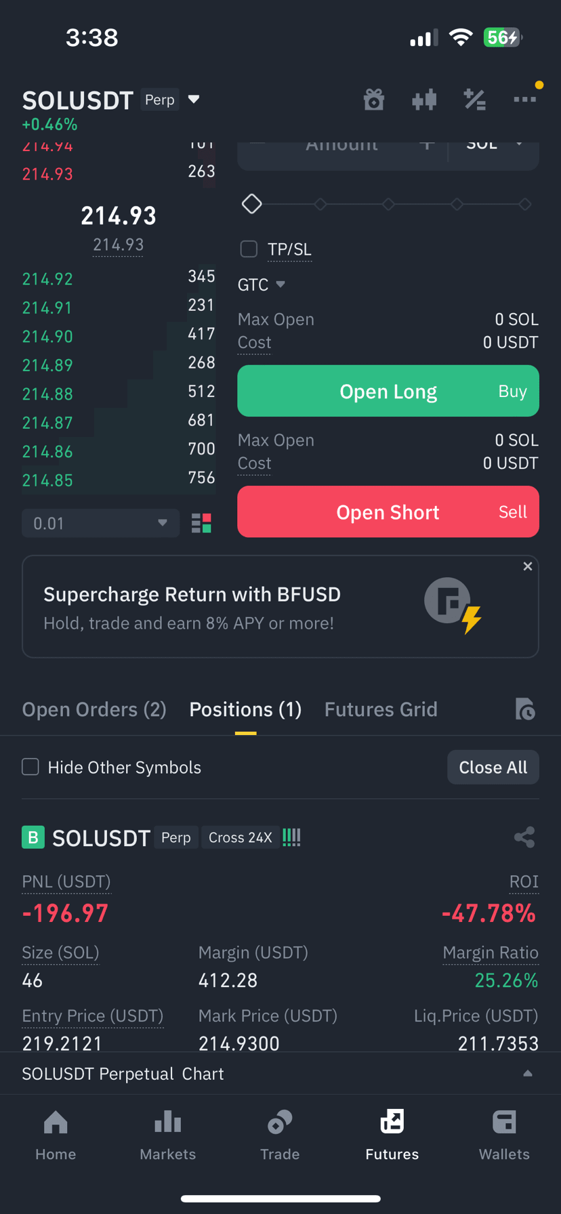The image size is (561, 1214).
Task: Open the three-dot more options menu
Action: point(524,100)
